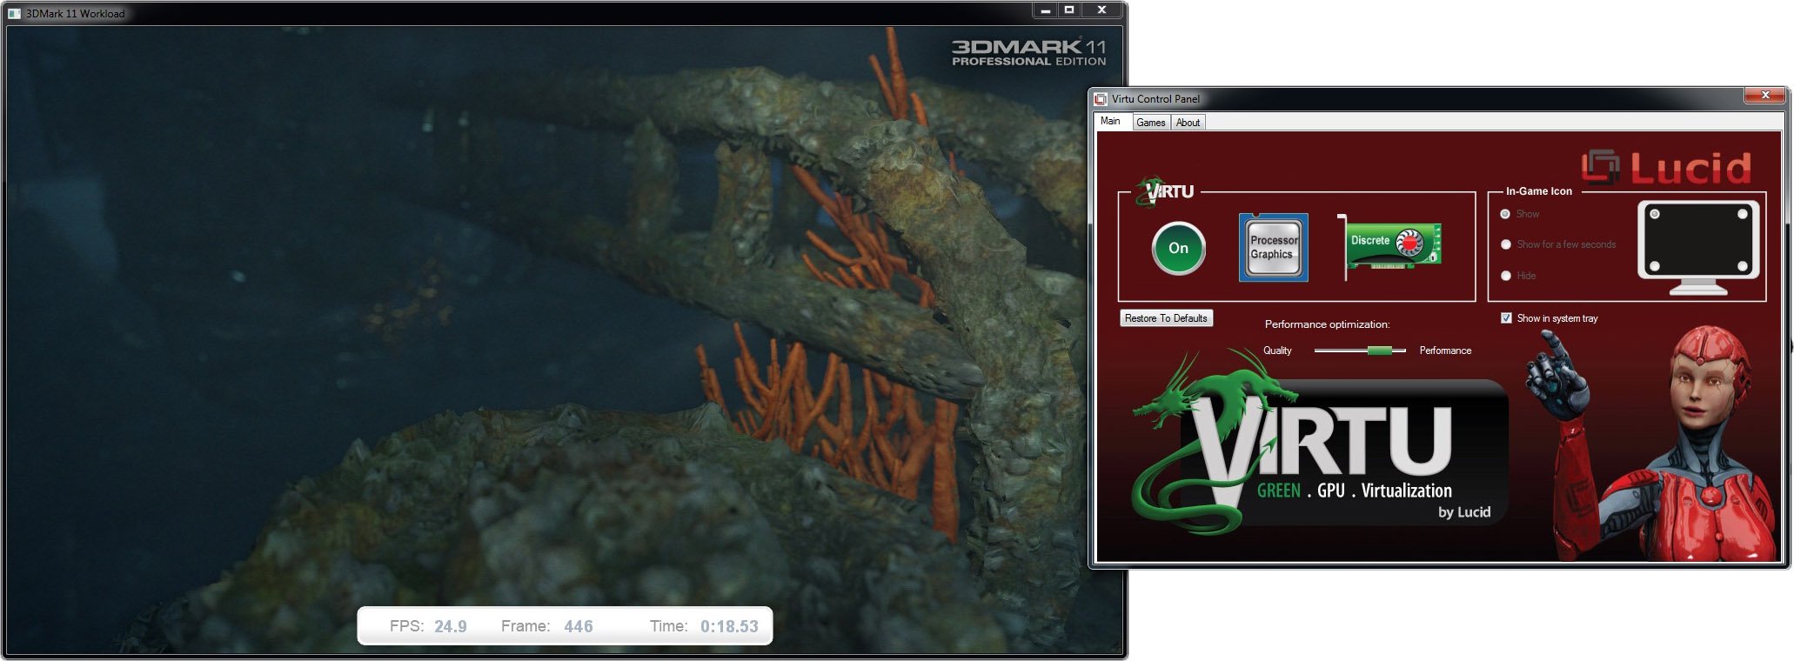Select the Hide in-game icon radio

pyautogui.click(x=1506, y=276)
